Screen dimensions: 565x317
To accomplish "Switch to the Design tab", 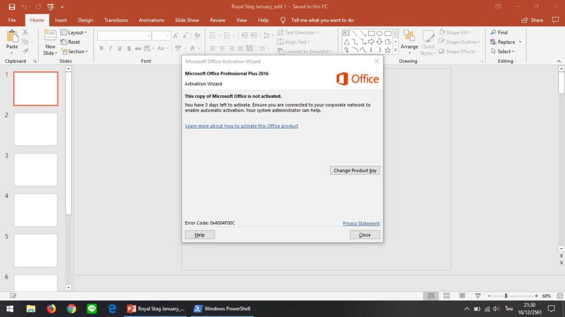I will [x=86, y=20].
